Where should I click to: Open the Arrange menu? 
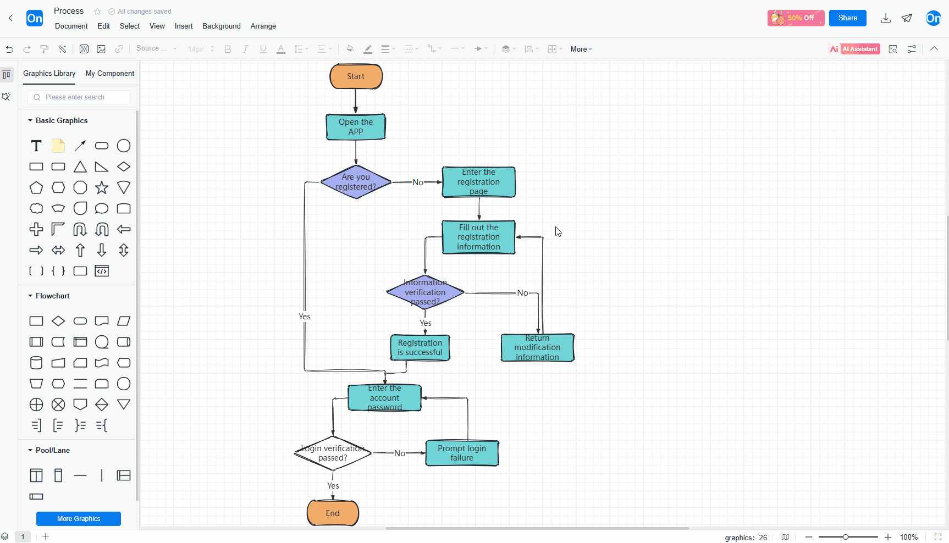pos(263,26)
